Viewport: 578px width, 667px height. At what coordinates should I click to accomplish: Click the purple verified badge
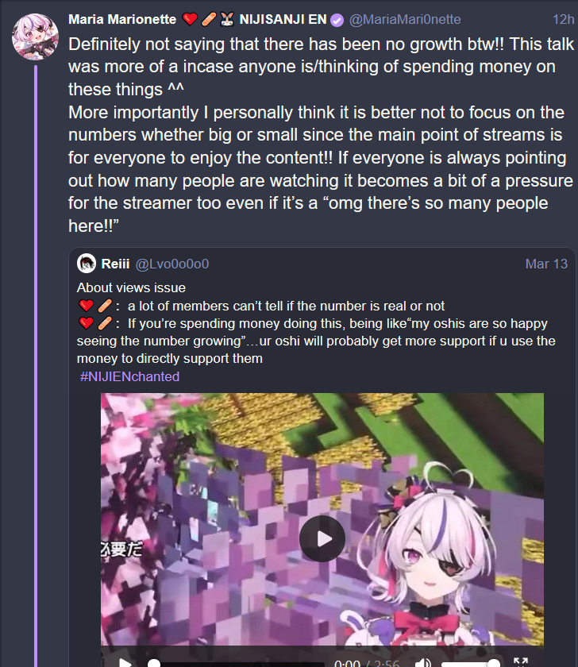coord(337,20)
